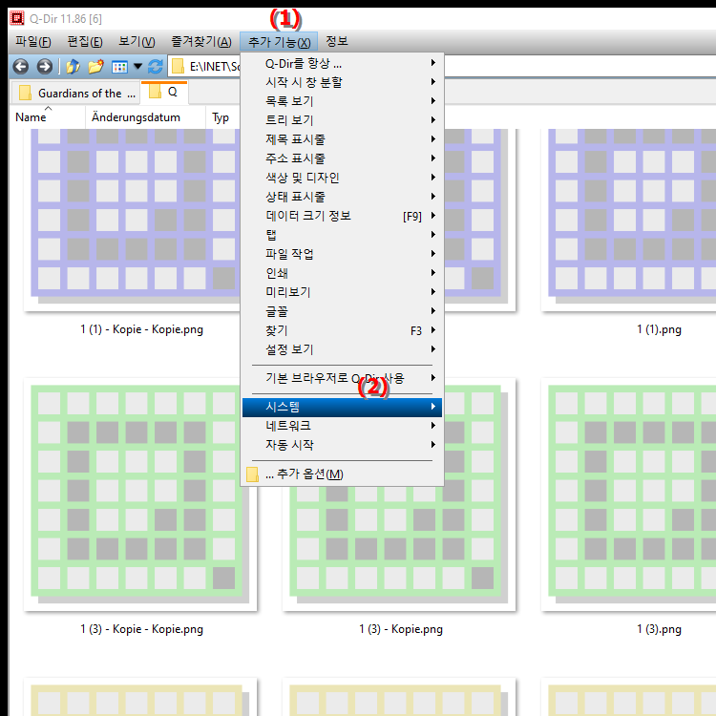Select the highlighted 시스템 menu entry
The width and height of the screenshot is (716, 716).
(x=342, y=407)
